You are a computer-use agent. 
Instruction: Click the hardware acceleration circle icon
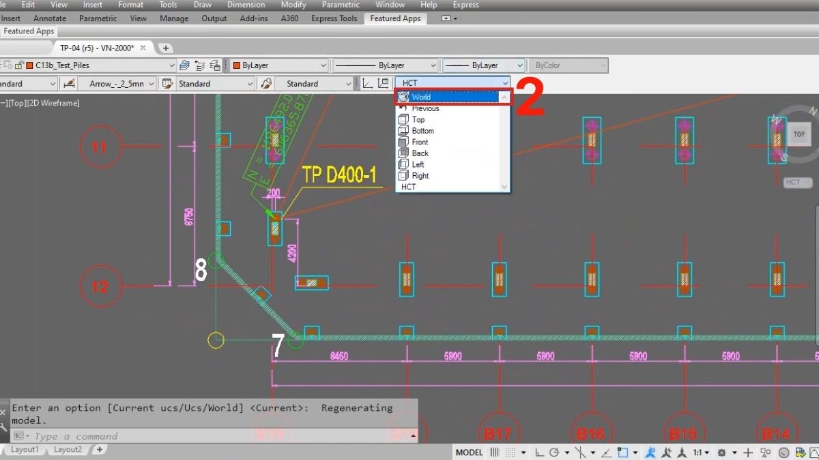pyautogui.click(x=784, y=453)
